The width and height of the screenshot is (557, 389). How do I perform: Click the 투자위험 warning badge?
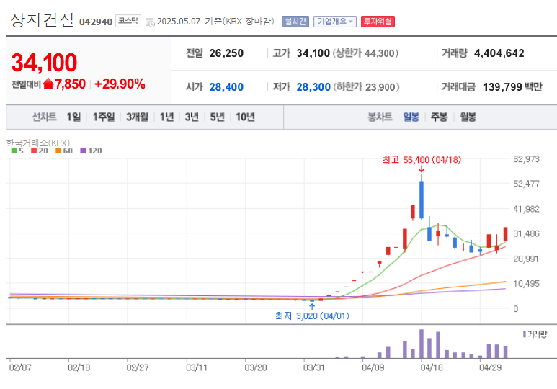[378, 22]
